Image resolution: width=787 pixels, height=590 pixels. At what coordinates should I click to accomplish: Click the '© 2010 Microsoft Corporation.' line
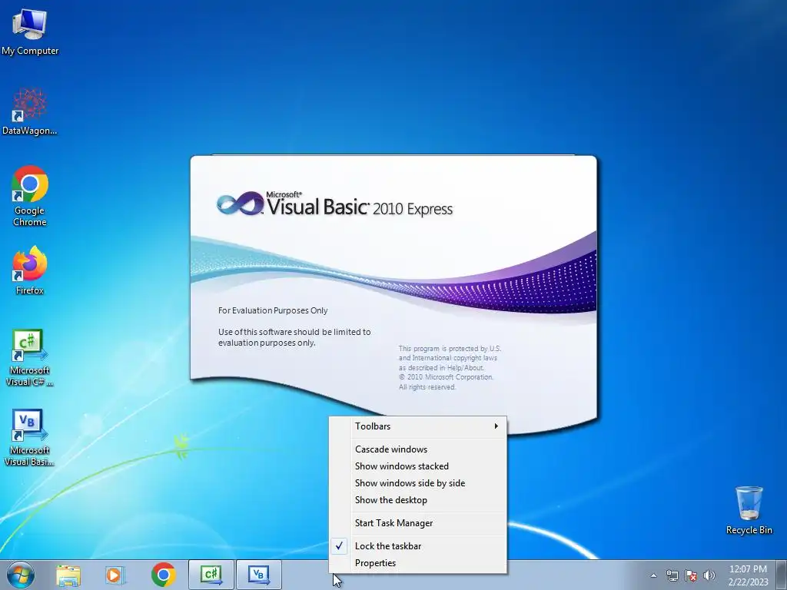(447, 377)
